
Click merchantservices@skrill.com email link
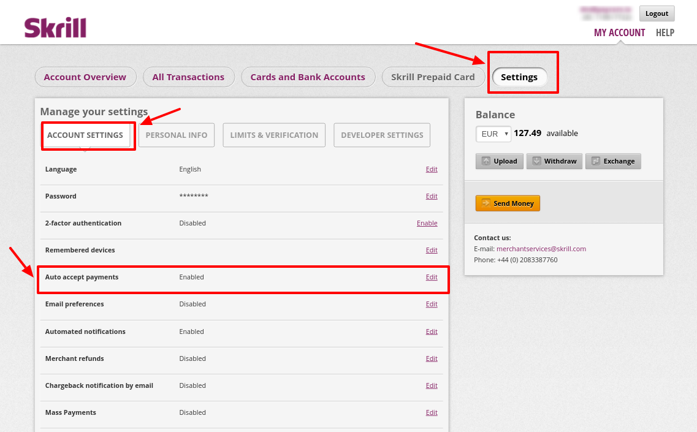pos(541,249)
